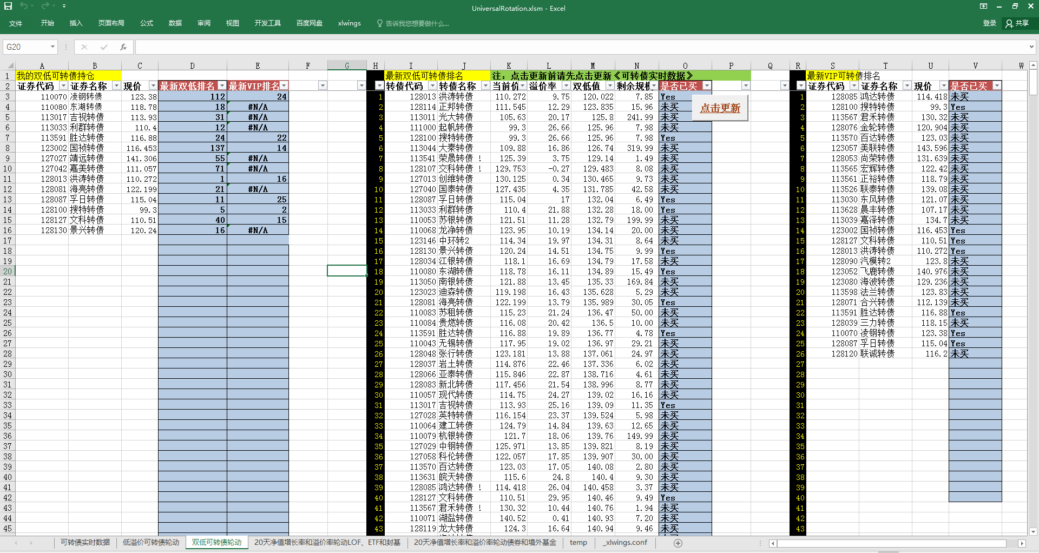Switch to the 低溢价可转债轮动 sheet tab
The image size is (1039, 553).
(150, 542)
